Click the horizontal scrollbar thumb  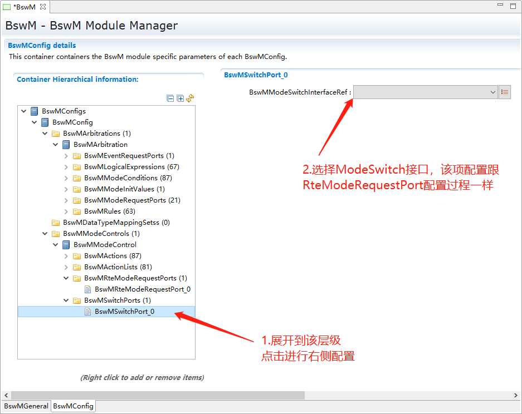click(156, 395)
